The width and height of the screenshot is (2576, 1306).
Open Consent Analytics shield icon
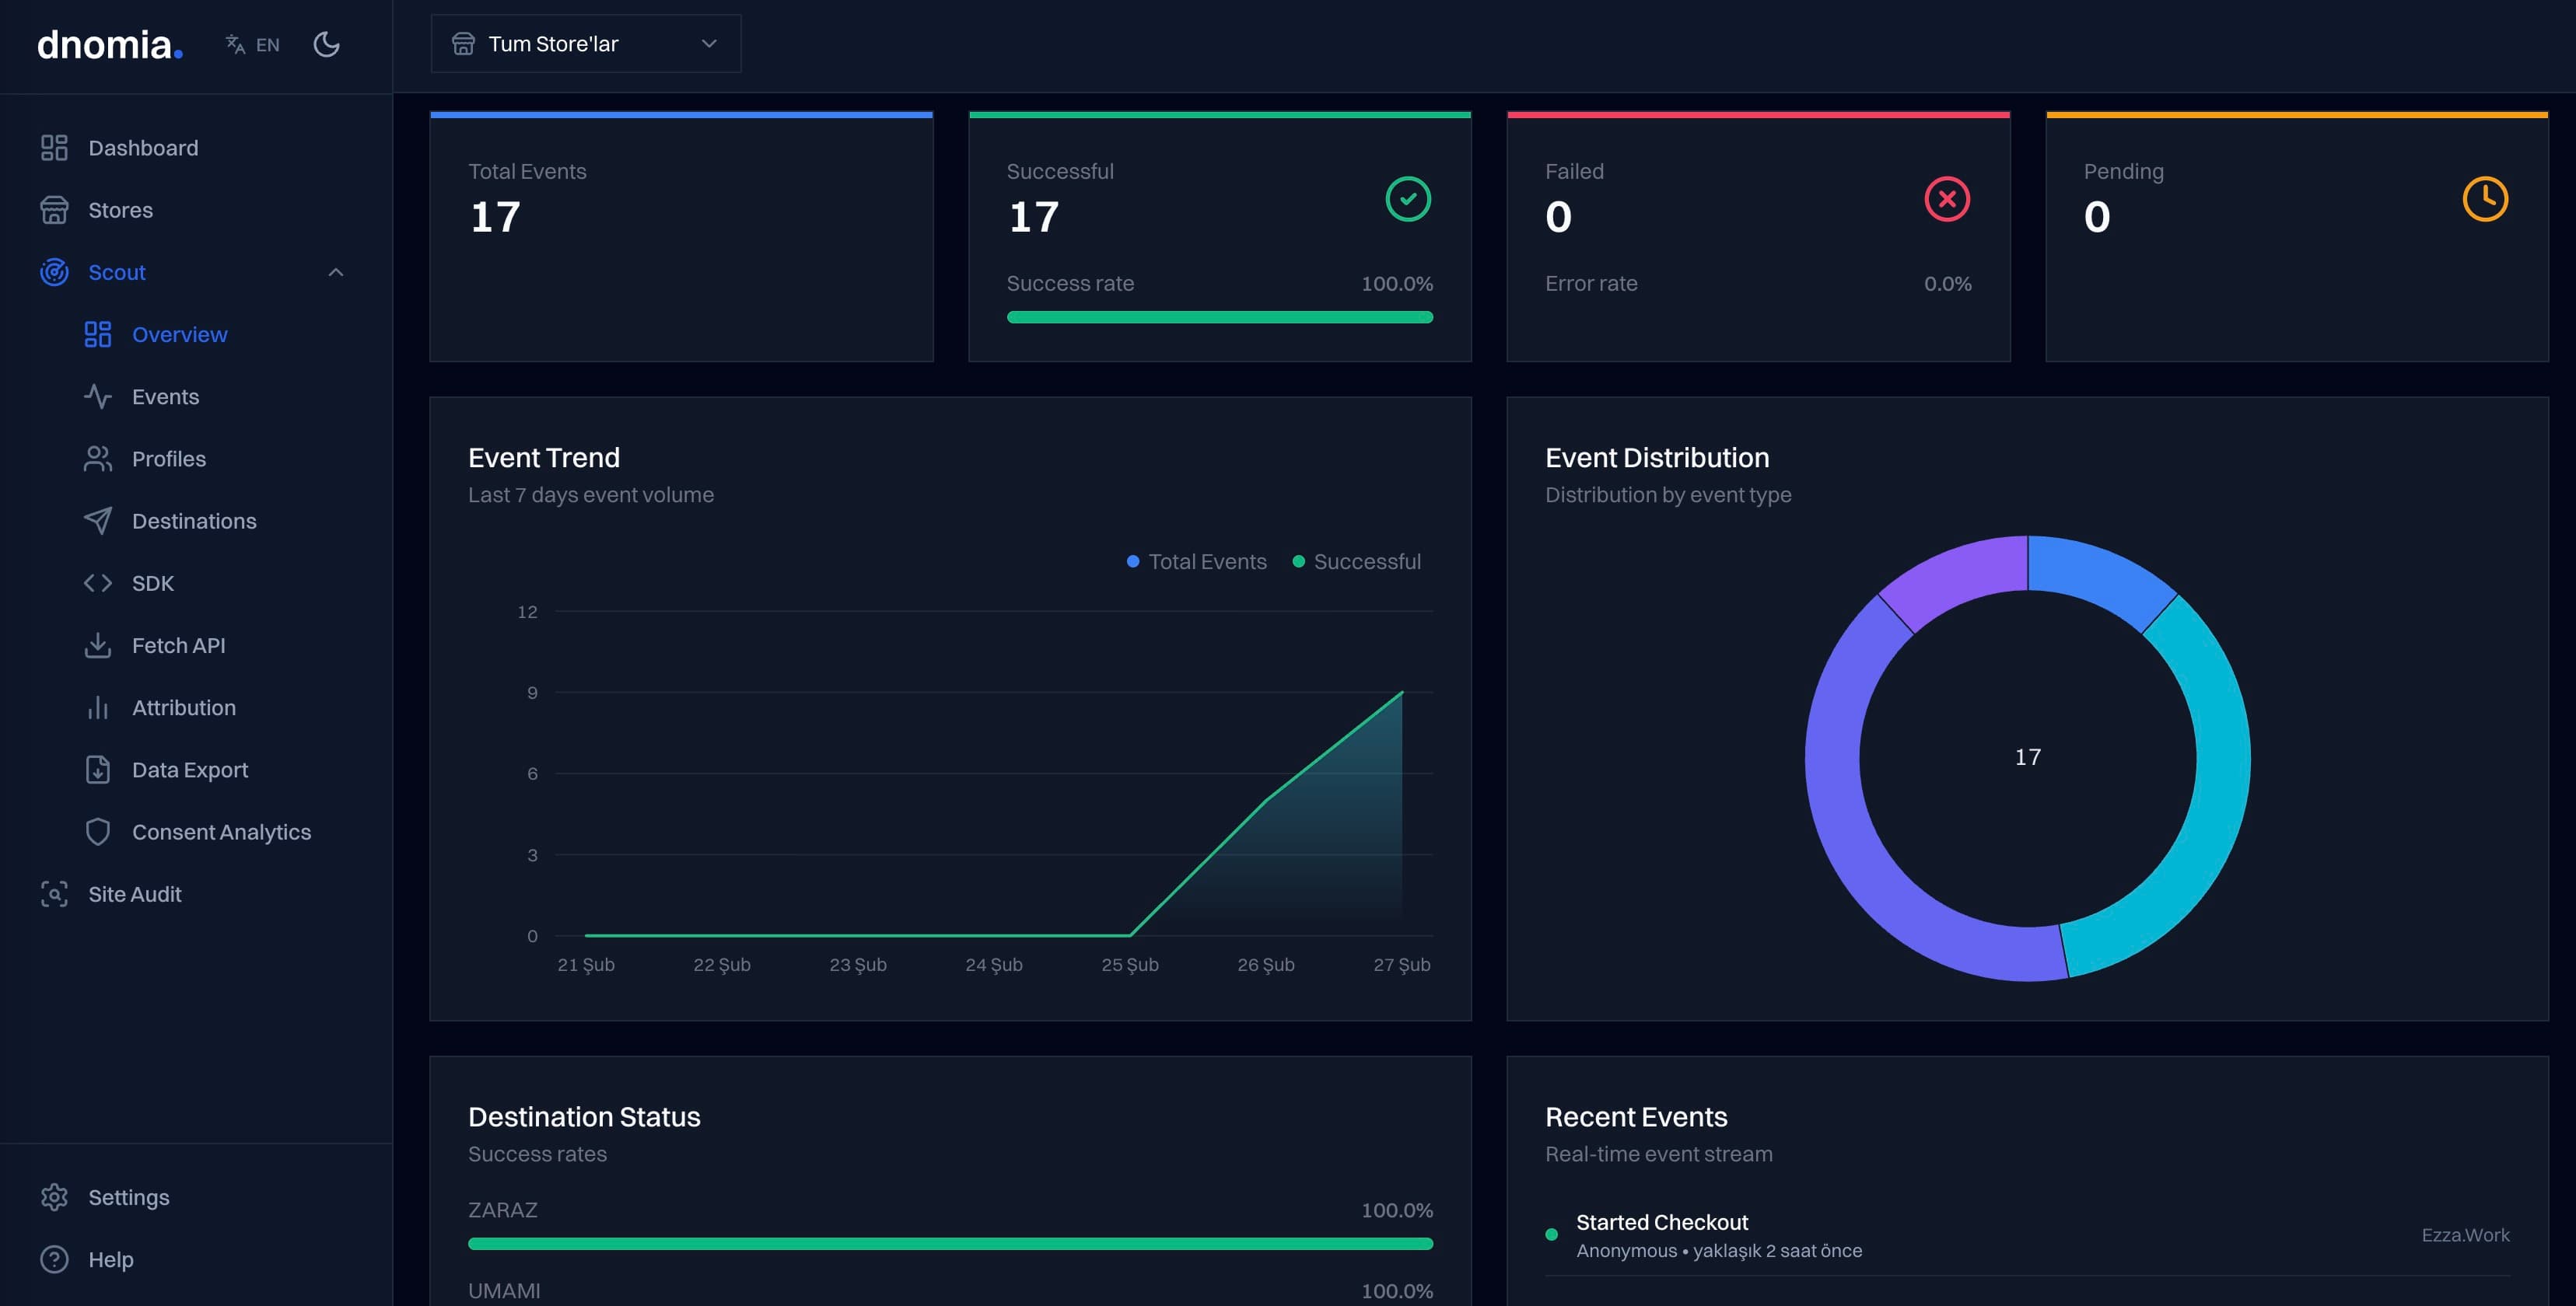coord(97,833)
